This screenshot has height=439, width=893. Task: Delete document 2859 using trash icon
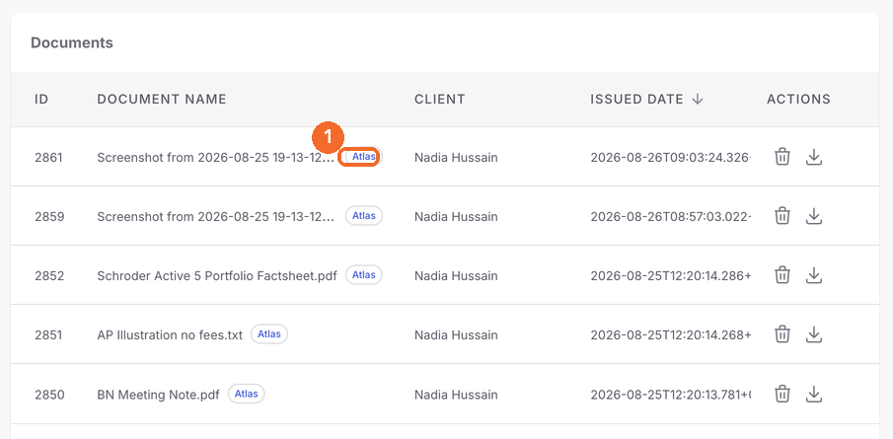click(782, 216)
